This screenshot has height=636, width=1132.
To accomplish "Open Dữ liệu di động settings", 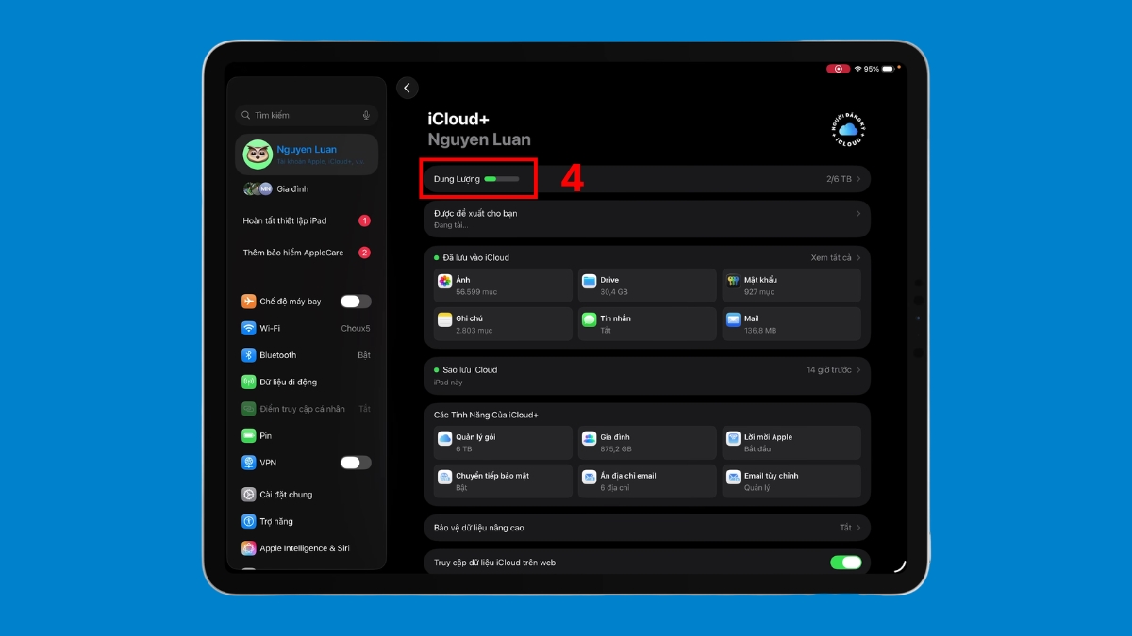I will [307, 382].
